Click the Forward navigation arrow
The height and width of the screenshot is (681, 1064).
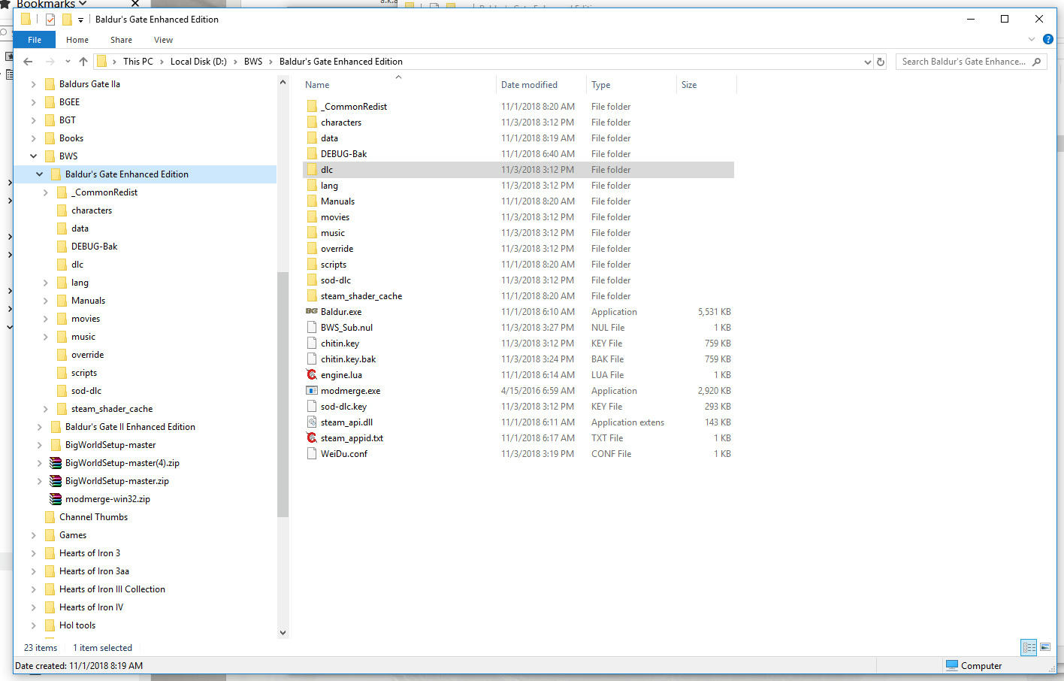click(x=50, y=62)
